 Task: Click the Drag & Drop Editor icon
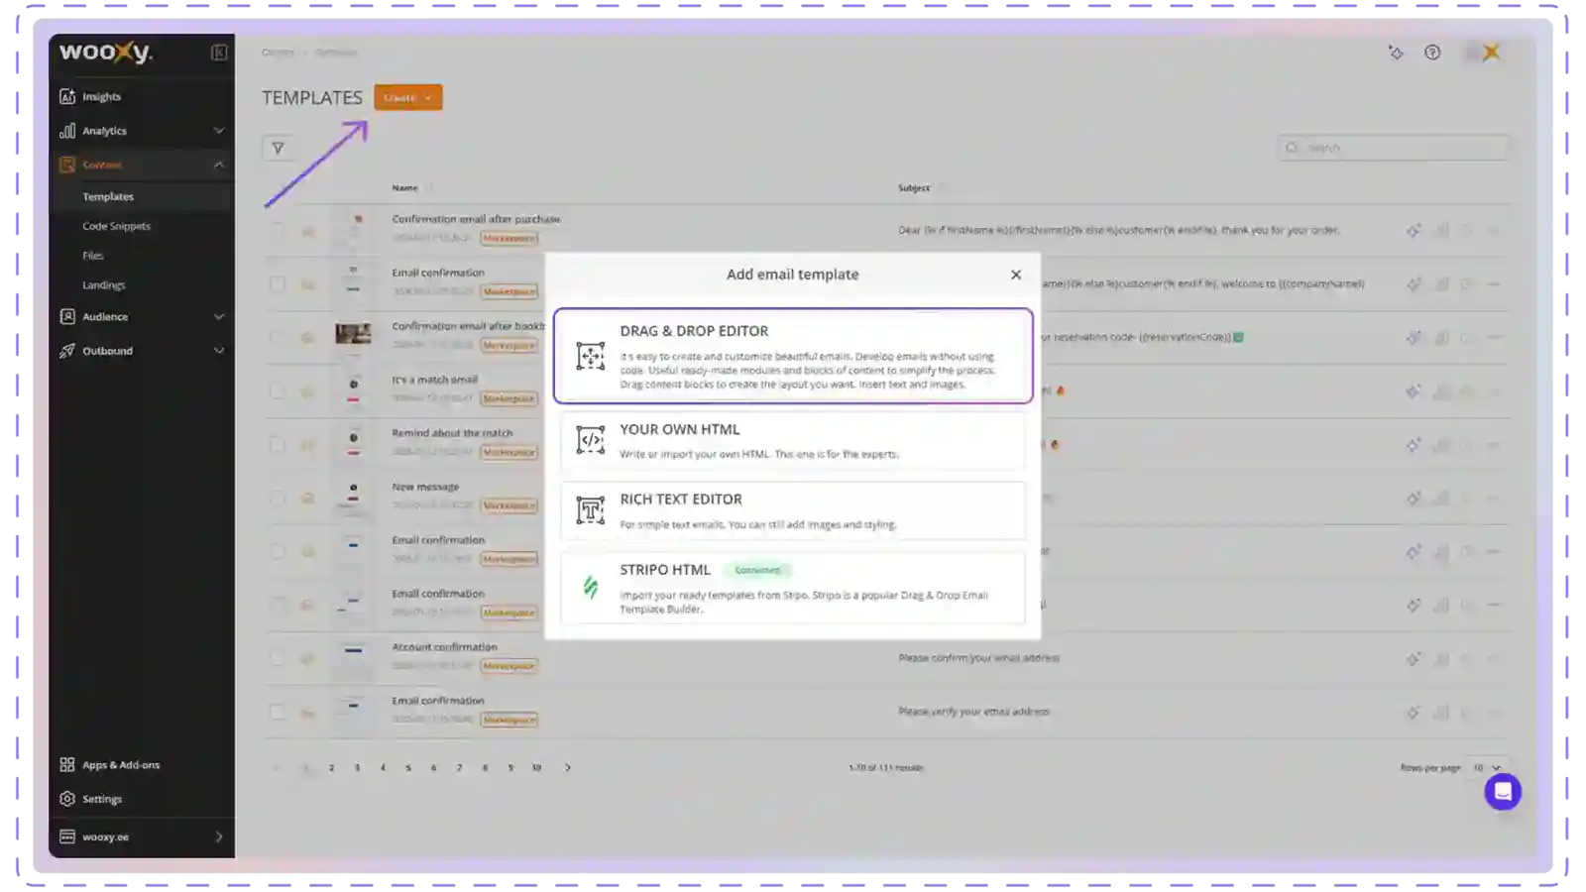[x=591, y=357]
